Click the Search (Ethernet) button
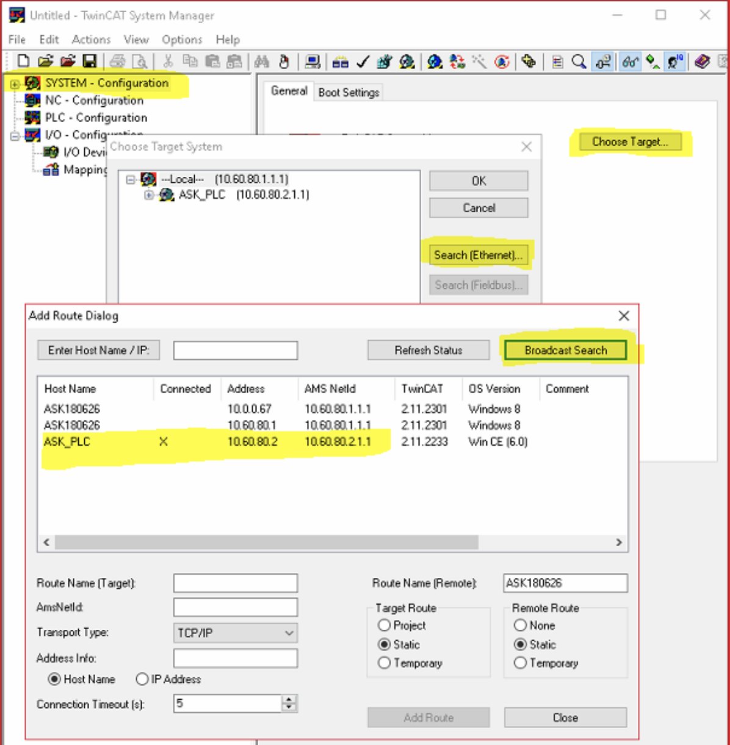 [x=478, y=255]
